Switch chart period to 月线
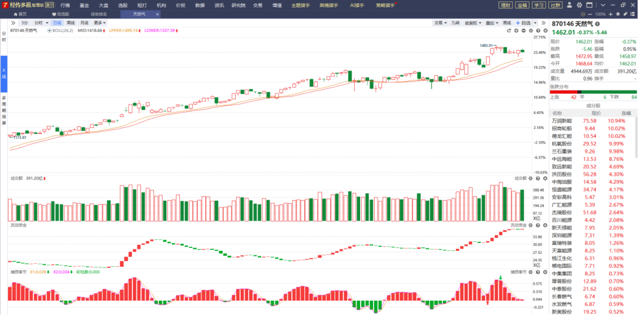638x315 pixels. click(84, 23)
